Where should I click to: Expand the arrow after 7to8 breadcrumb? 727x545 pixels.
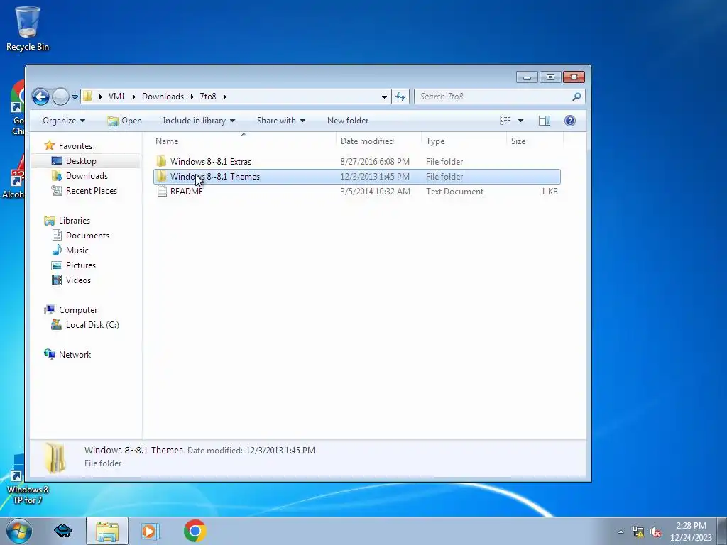[225, 97]
